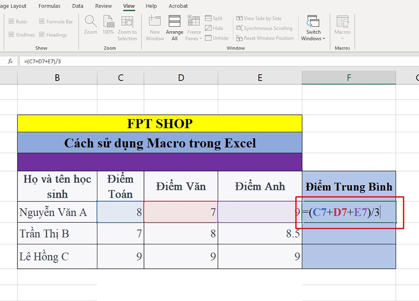The height and width of the screenshot is (301, 419).
Task: Select column F header
Action: pyautogui.click(x=349, y=78)
